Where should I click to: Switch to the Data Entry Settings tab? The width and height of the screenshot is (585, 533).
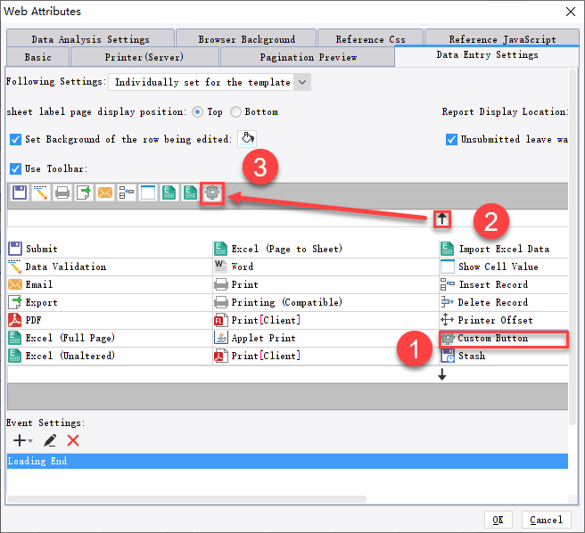pyautogui.click(x=487, y=55)
